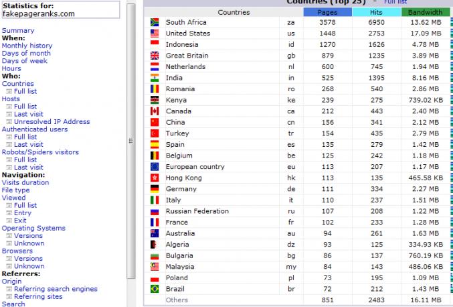The height and width of the screenshot is (307, 453).
Task: Click the Netherlands flag icon
Action: [x=155, y=66]
